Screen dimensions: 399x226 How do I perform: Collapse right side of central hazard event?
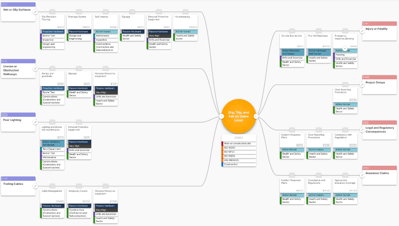coord(256,116)
